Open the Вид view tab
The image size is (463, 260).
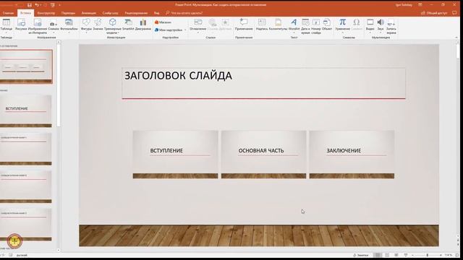(156, 13)
